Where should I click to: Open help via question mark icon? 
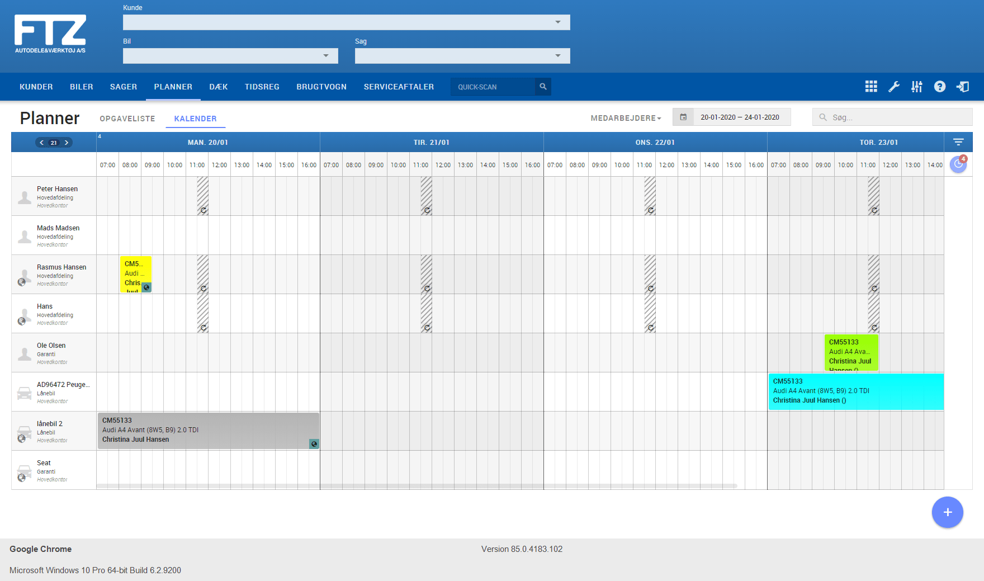[940, 87]
